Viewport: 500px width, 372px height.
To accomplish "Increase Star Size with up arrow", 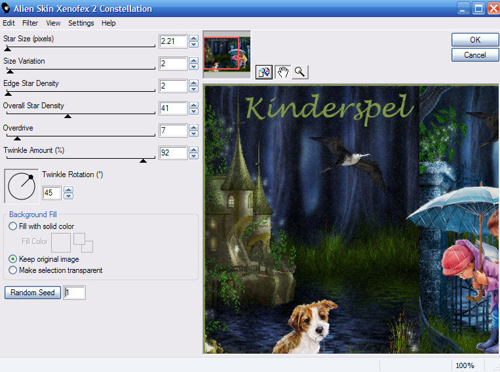I will tap(193, 38).
